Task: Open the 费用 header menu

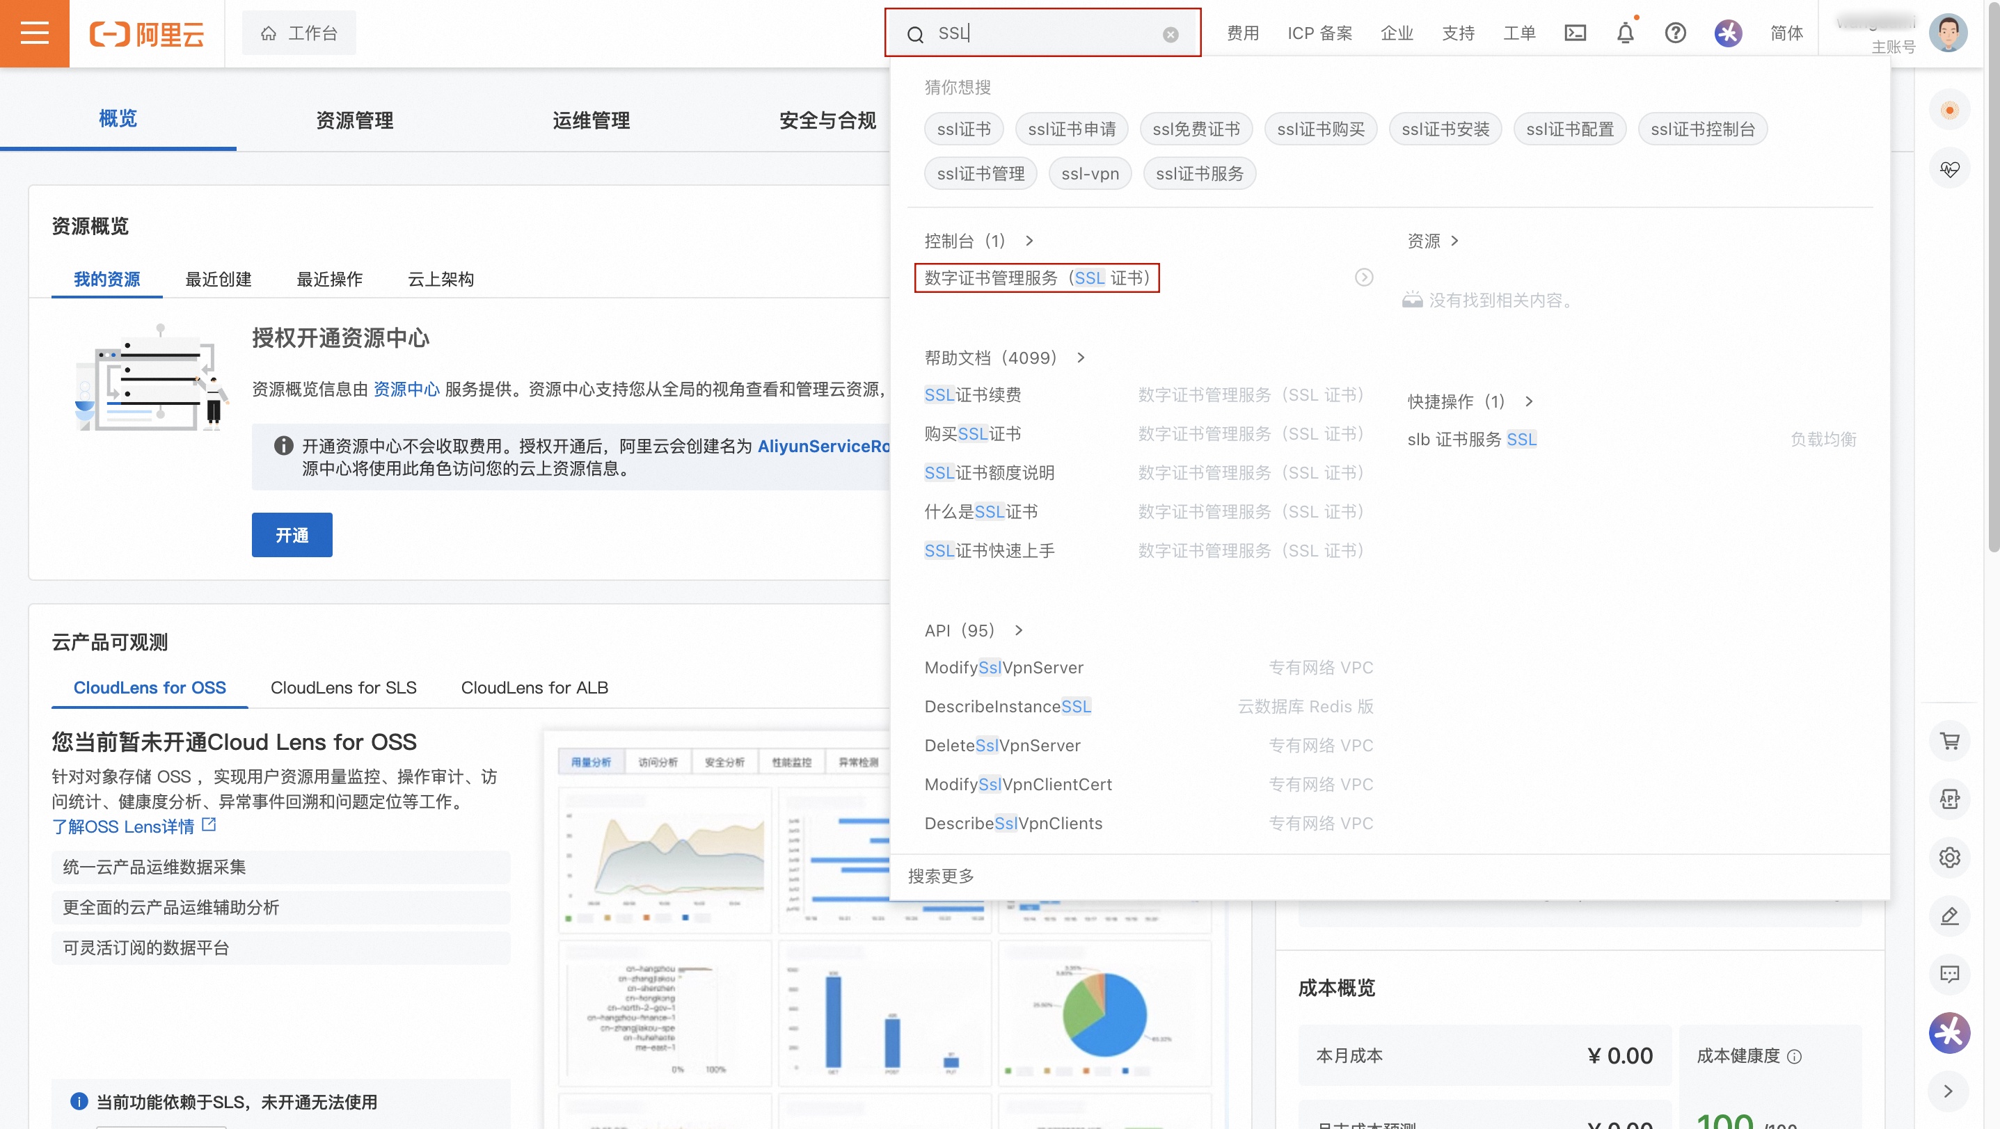Action: [1243, 33]
